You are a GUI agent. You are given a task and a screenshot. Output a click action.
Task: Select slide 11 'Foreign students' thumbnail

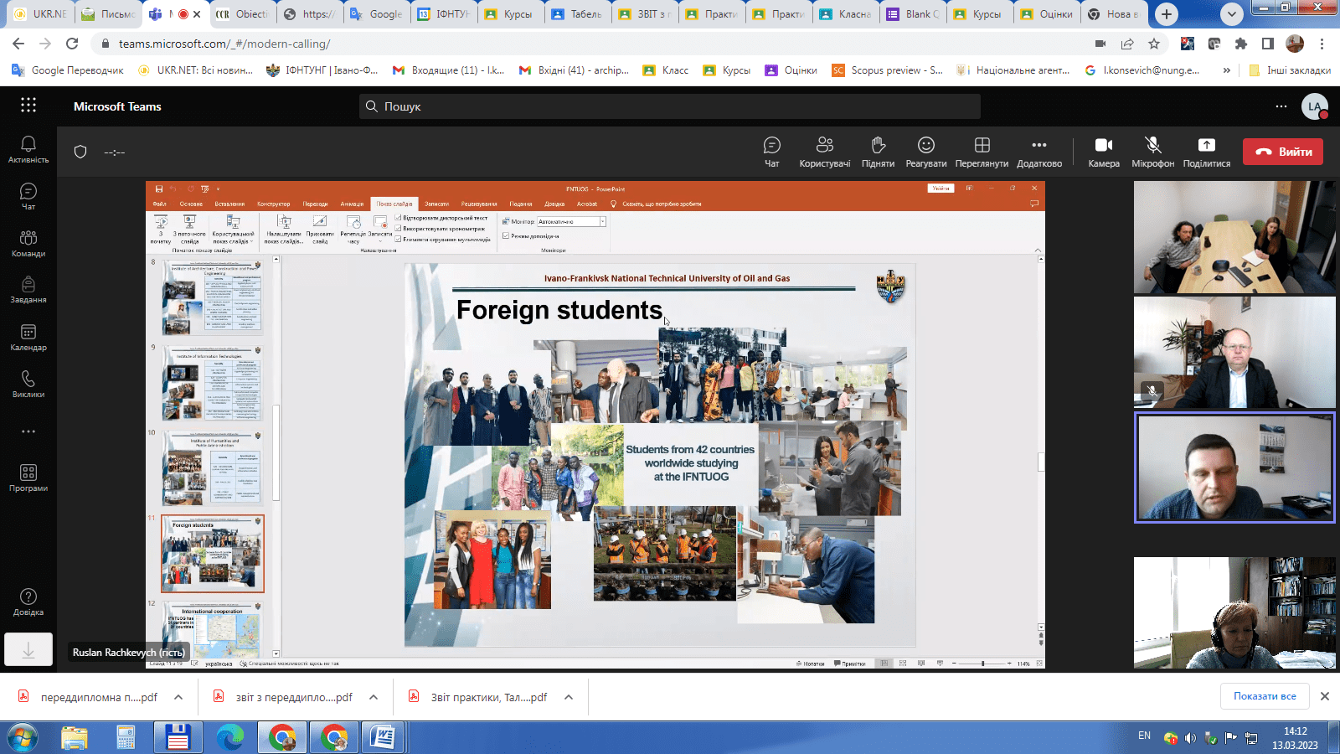[x=213, y=554]
